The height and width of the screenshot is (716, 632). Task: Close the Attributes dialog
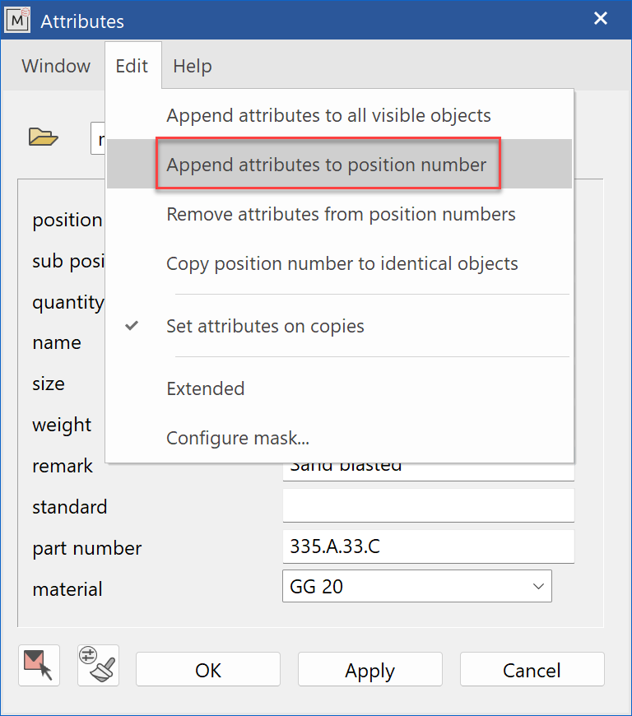[601, 19]
